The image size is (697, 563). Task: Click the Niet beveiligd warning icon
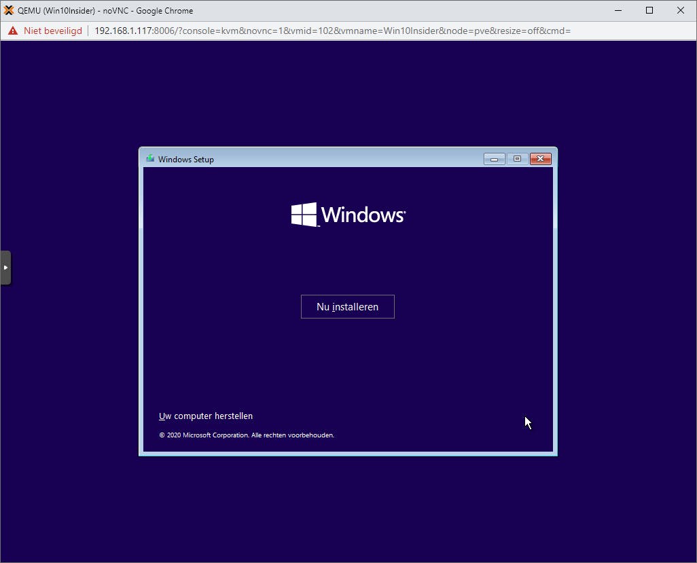(13, 31)
